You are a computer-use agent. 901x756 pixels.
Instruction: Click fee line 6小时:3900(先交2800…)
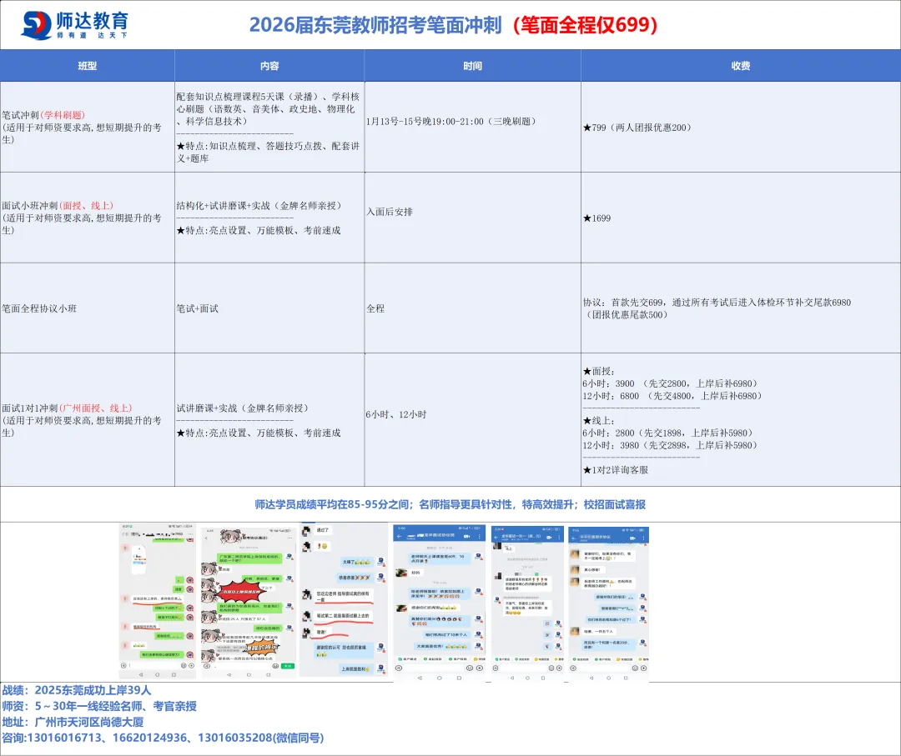click(x=670, y=383)
